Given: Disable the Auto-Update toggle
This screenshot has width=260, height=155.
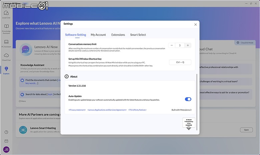Looking at the screenshot, I should tap(188, 99).
